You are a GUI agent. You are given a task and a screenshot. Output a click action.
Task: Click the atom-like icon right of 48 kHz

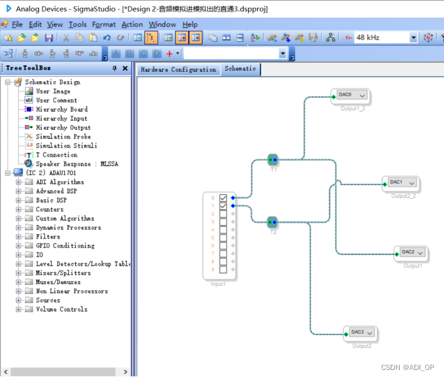point(428,38)
